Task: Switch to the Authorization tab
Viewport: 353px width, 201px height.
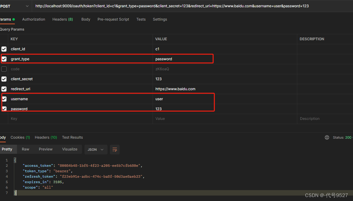Action: pos(34,19)
